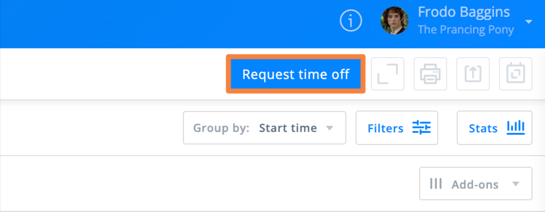
Task: Click the Group by dropdown arrow
Action: pos(330,128)
